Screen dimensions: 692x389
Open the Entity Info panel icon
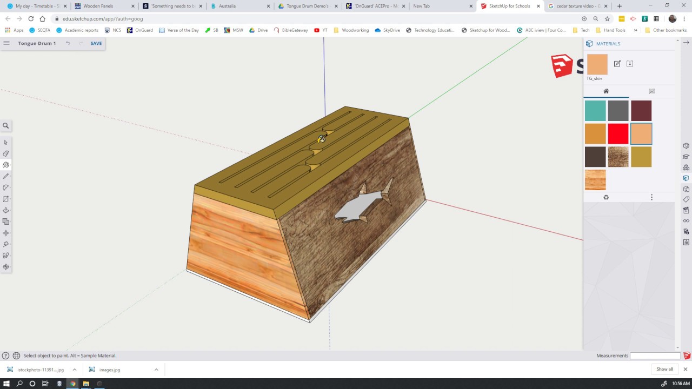click(686, 146)
